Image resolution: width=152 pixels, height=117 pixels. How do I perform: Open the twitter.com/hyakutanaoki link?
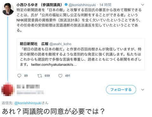point(54,65)
